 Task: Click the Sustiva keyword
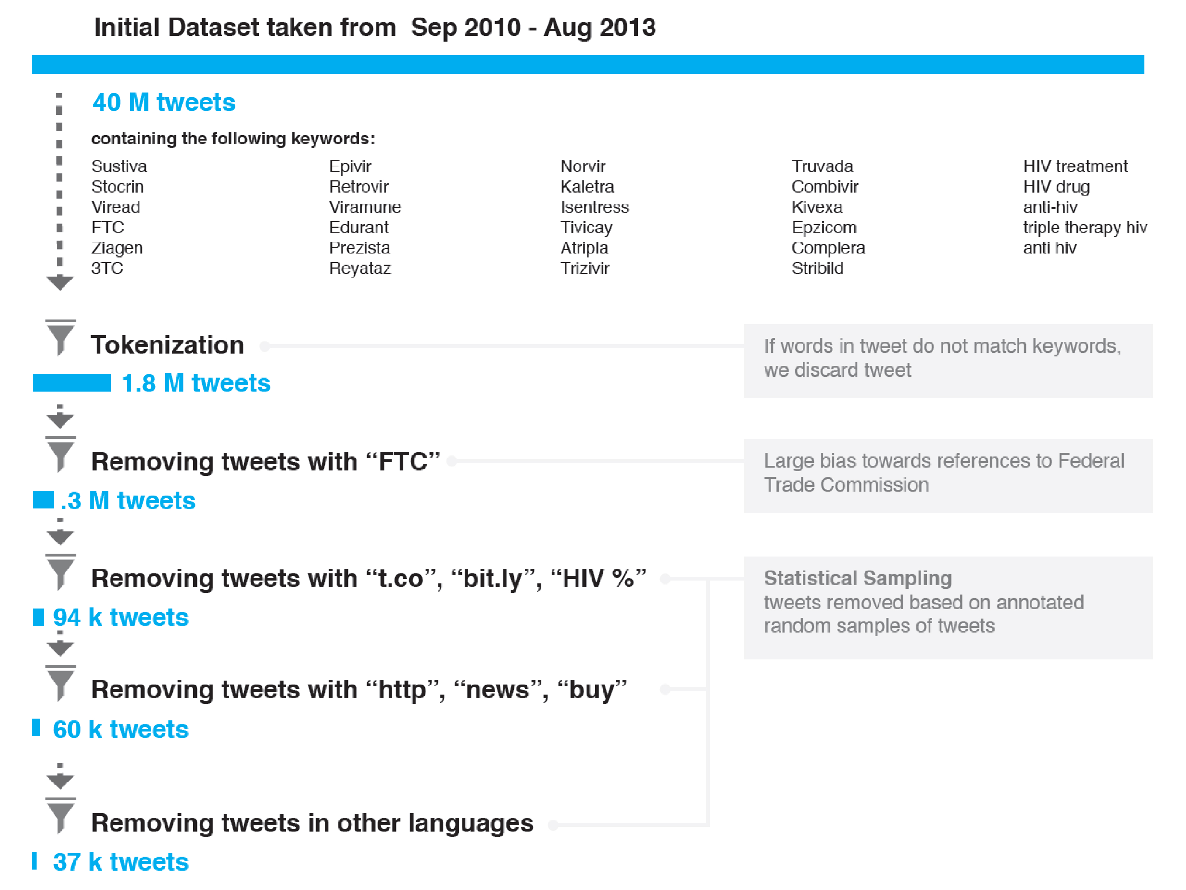(119, 166)
